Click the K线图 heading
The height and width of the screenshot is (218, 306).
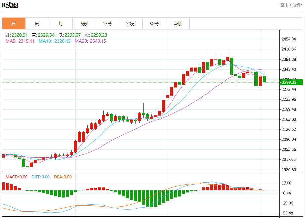(10, 5)
